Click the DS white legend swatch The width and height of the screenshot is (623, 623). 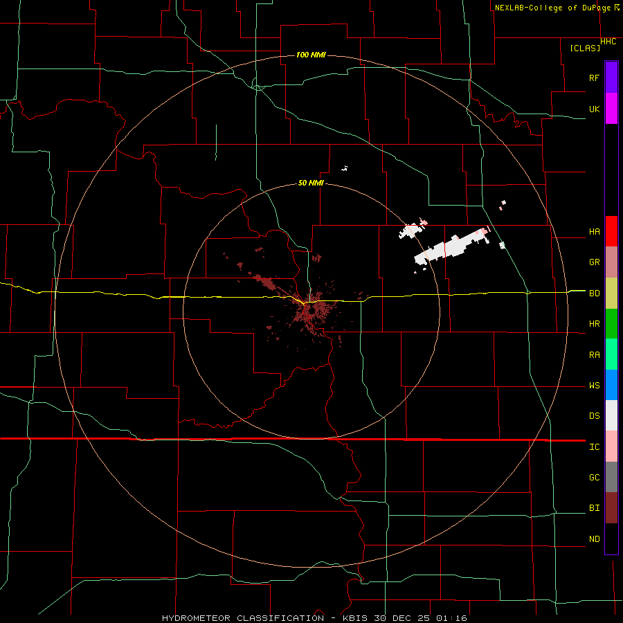pyautogui.click(x=611, y=415)
